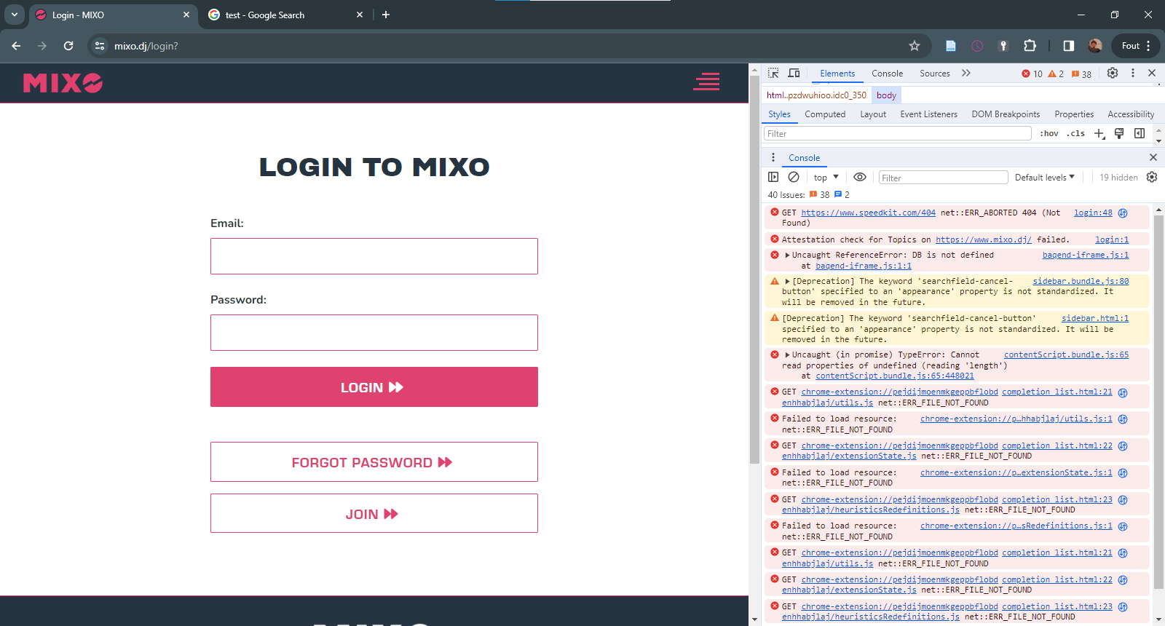Open the MIXO hamburger menu
Screen dimensions: 1165x626
(x=706, y=82)
